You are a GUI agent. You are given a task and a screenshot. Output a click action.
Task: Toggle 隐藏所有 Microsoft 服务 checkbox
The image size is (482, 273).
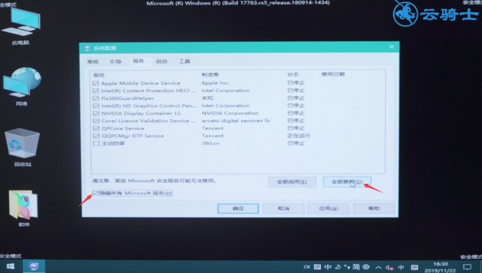point(95,193)
